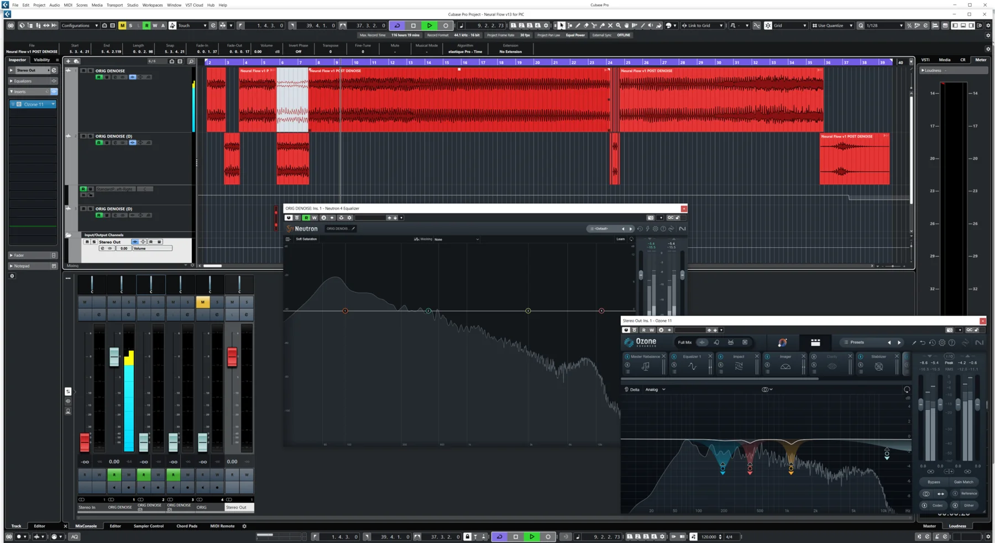The image size is (995, 543).
Task: Toggle the Cycle loop button in transport
Action: click(397, 25)
